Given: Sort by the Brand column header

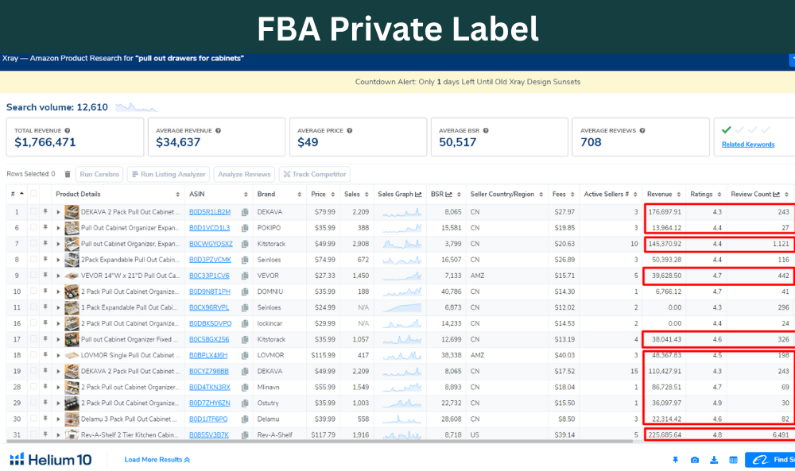Looking at the screenshot, I should [x=299, y=195].
